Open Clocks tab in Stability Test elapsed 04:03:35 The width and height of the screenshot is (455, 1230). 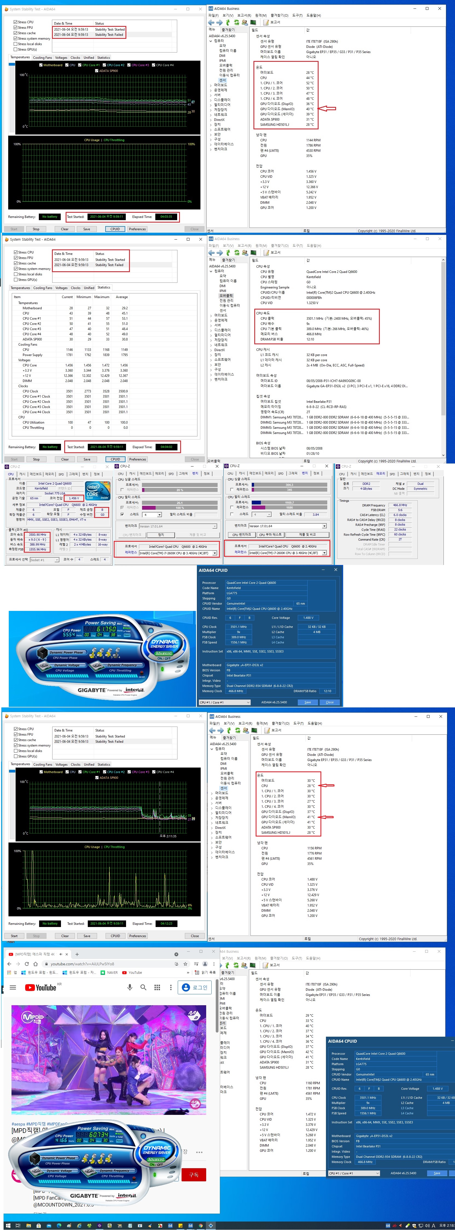(75, 58)
